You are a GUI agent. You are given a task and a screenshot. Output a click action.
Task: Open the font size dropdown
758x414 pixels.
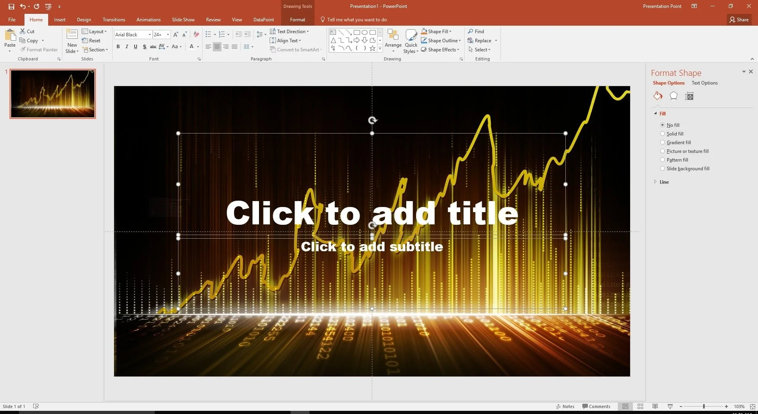click(x=167, y=34)
